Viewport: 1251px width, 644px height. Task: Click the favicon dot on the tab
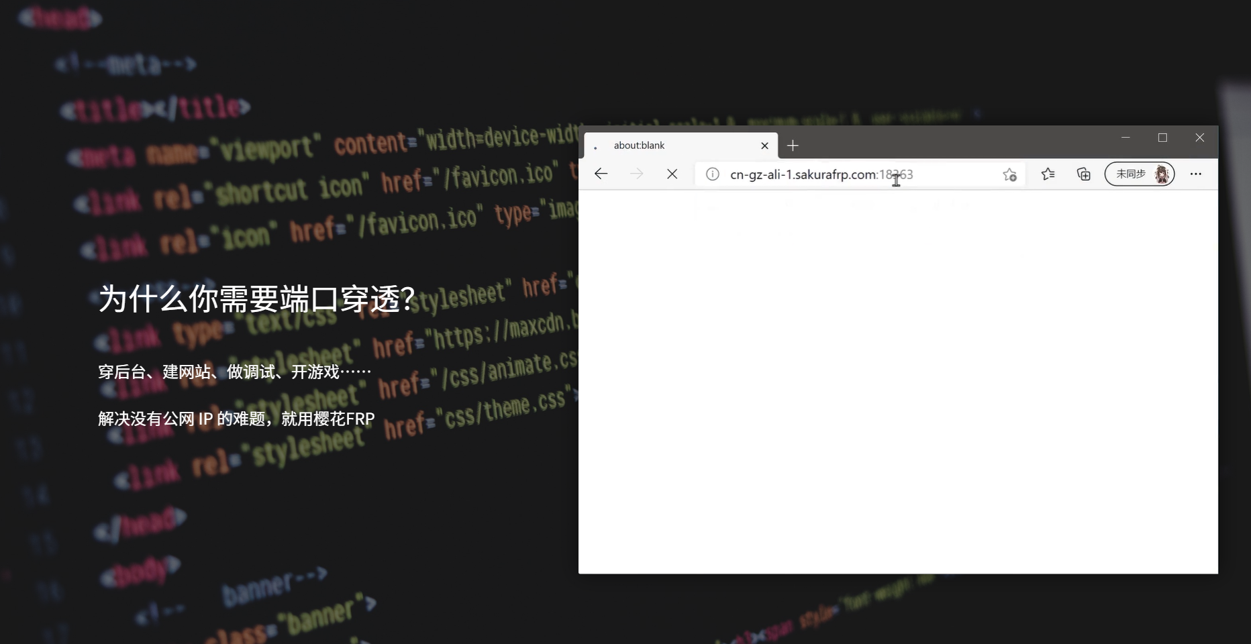tap(597, 146)
